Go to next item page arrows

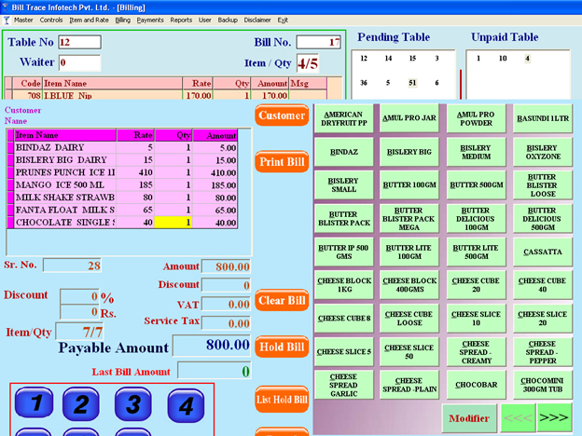(x=554, y=418)
